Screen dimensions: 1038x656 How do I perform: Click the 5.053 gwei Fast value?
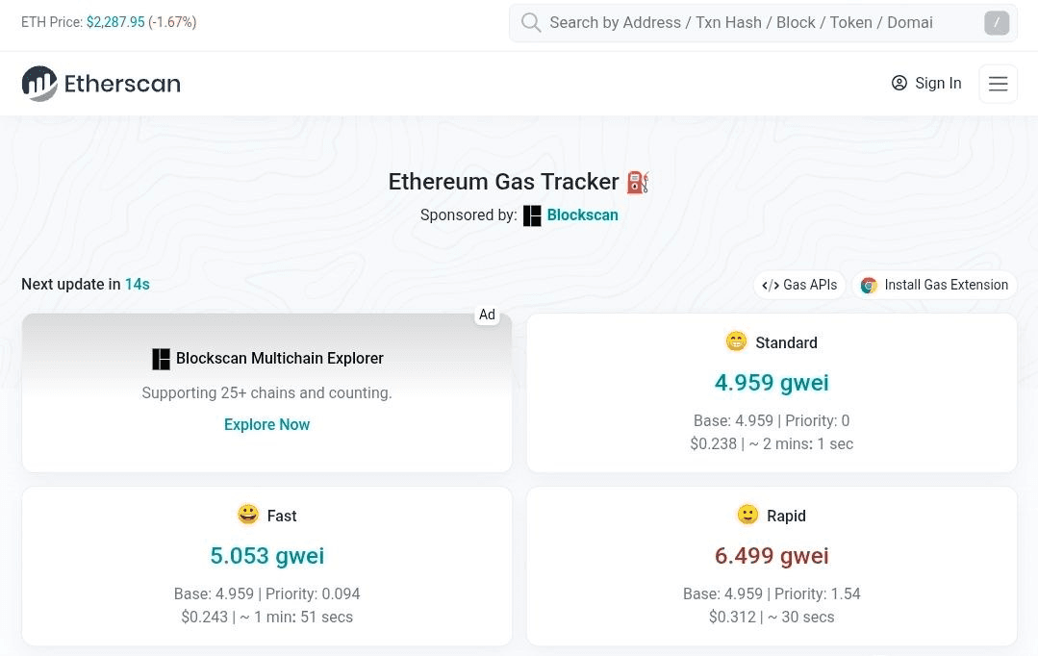[267, 555]
